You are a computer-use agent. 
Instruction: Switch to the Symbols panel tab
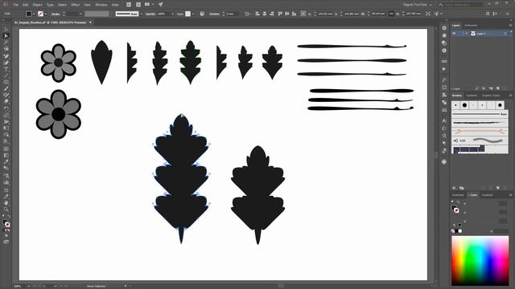tap(472, 96)
